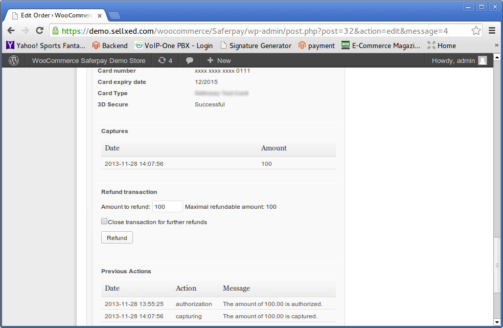The image size is (503, 328).
Task: Bookmark this page with star icon
Action: click(476, 31)
